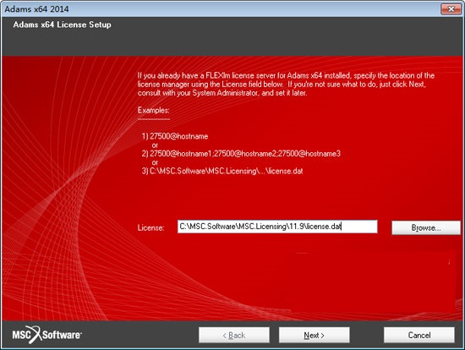Click the 'or' between examples two and three

155,162
